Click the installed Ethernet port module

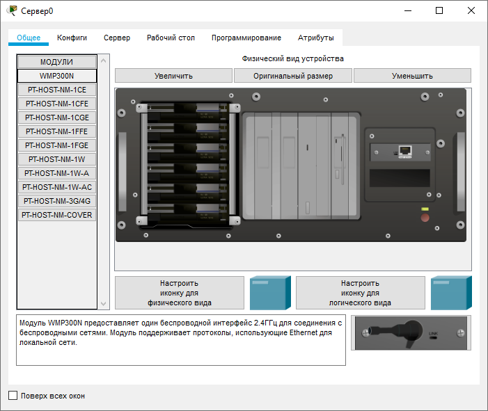point(400,152)
